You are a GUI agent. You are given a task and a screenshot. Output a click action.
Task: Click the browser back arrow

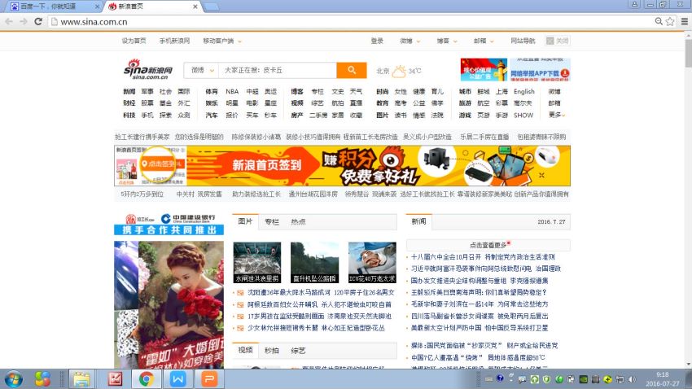pos(9,21)
